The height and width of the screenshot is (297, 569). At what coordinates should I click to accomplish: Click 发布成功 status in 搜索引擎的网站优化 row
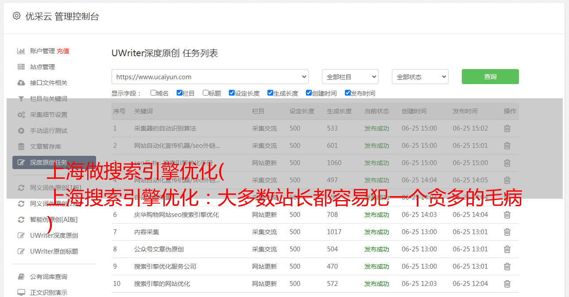coord(377,284)
